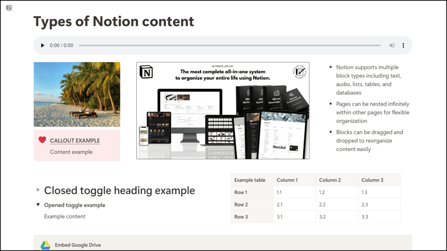Collapse the Opened toggle example
447x251 pixels.
tap(38, 205)
